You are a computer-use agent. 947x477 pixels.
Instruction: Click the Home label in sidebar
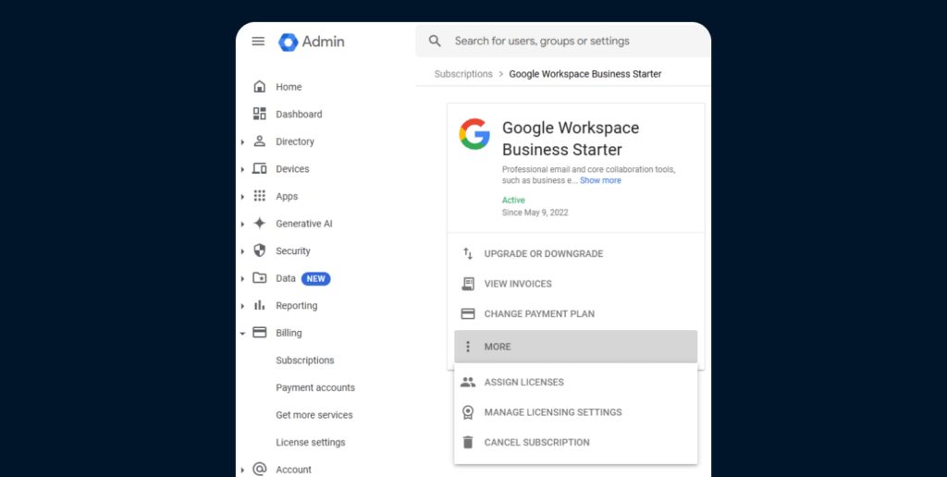(289, 87)
